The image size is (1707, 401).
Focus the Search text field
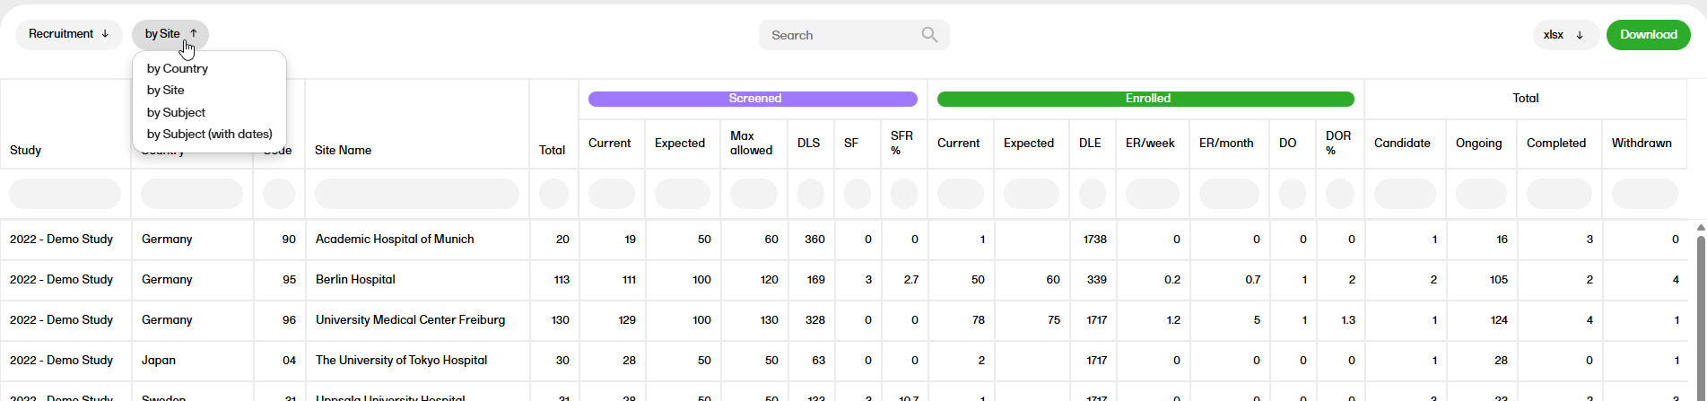coord(839,35)
